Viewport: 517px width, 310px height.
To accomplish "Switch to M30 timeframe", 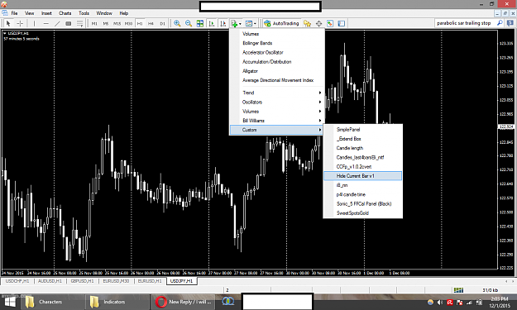I will [128, 23].
